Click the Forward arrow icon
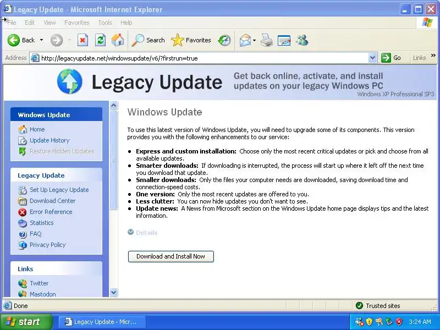Image resolution: width=440 pixels, height=330 pixels. (57, 40)
